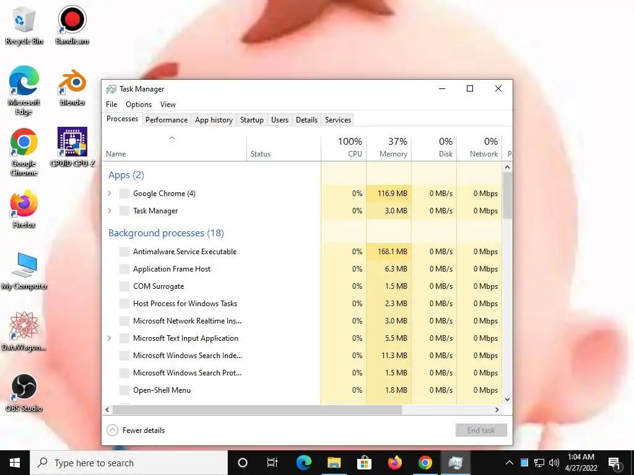
Task: Select the CPUID CPU-Z desktop icon
Action: pyautogui.click(x=72, y=147)
